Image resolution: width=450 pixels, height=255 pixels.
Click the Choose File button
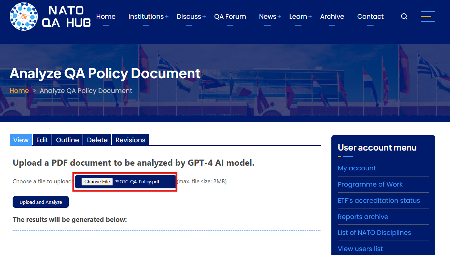97,182
